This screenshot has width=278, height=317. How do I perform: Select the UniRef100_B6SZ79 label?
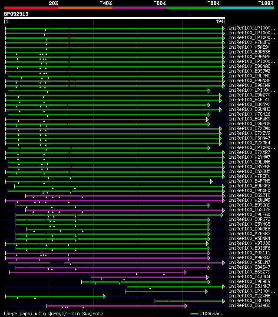[x=249, y=272]
